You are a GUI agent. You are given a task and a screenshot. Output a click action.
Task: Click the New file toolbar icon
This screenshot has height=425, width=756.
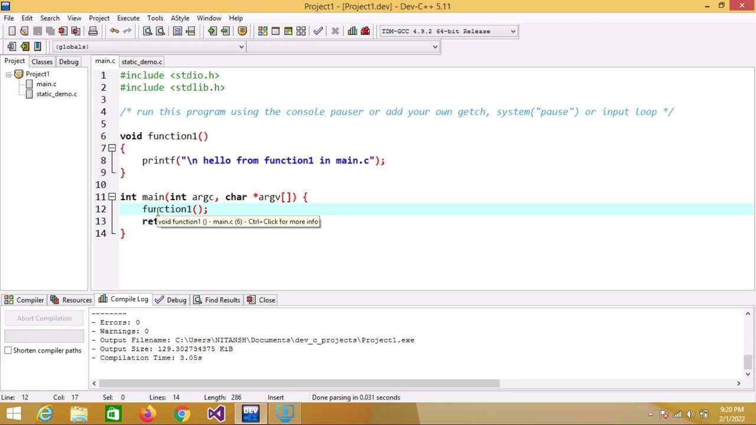click(12, 31)
